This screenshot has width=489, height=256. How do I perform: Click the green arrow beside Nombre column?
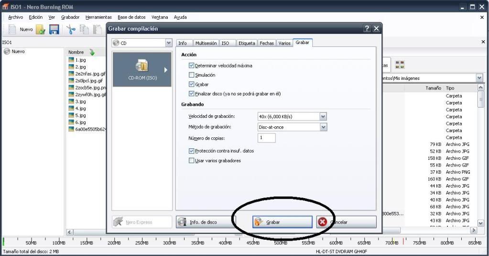coord(92,52)
